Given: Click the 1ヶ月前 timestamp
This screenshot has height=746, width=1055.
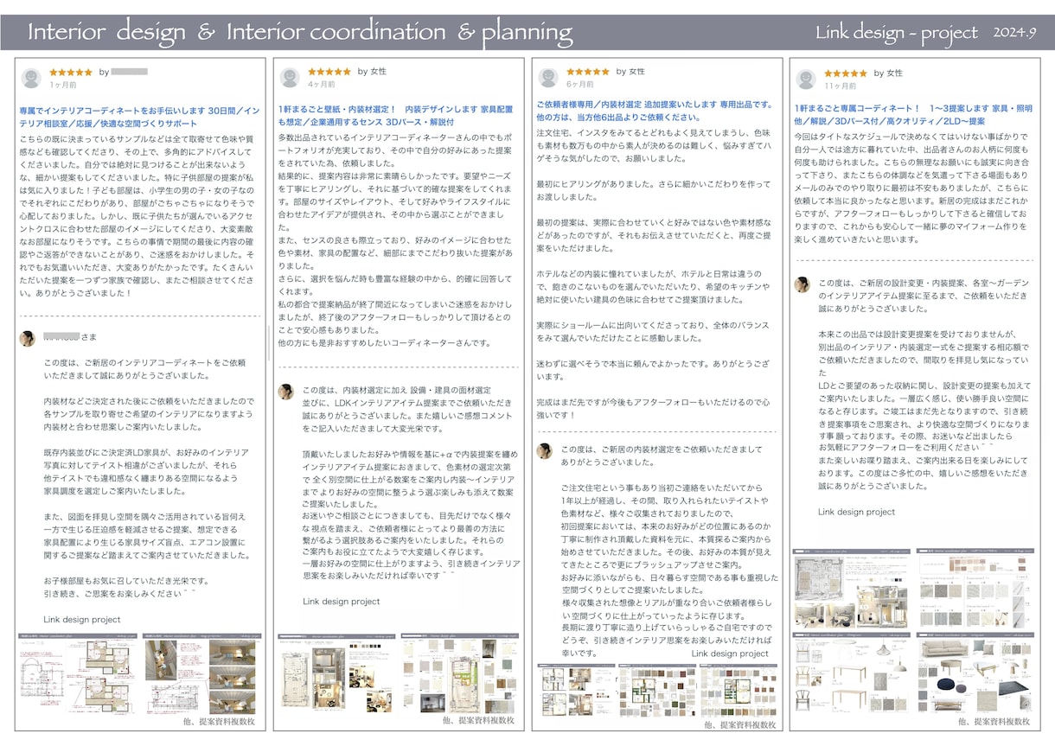Looking at the screenshot, I should (62, 86).
